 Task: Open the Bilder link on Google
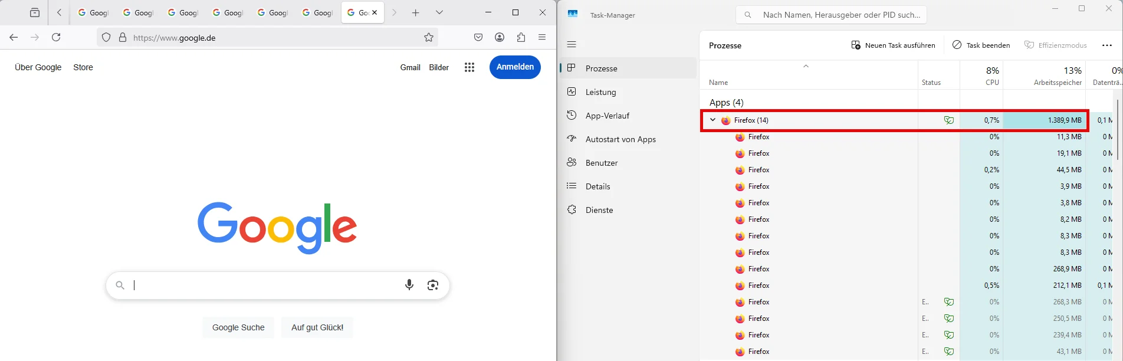(439, 67)
